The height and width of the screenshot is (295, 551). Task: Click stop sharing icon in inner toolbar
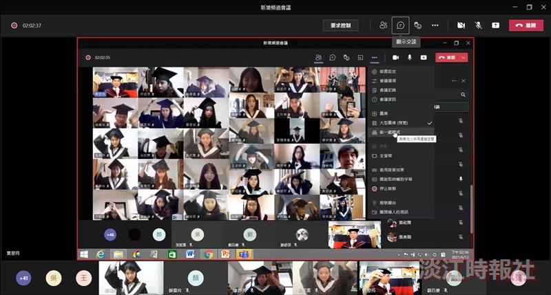(x=424, y=57)
